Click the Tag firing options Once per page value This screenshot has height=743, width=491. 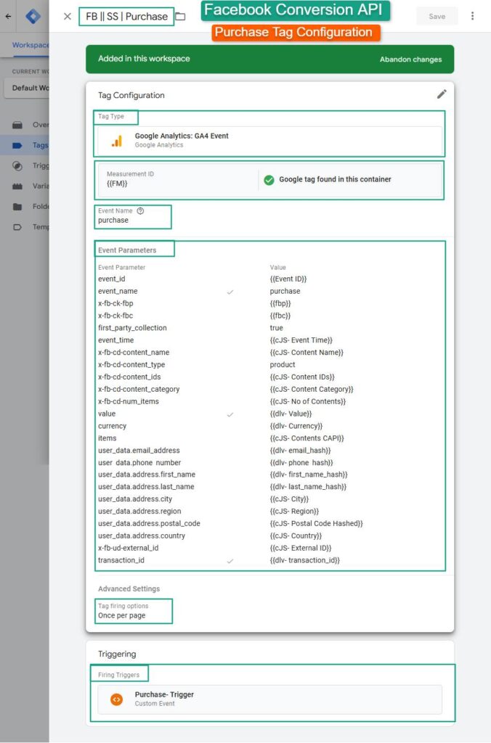[121, 615]
